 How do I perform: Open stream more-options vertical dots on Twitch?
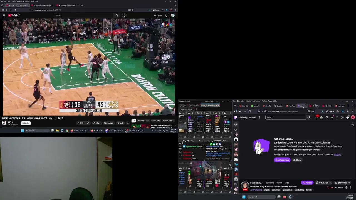coord(350,187)
